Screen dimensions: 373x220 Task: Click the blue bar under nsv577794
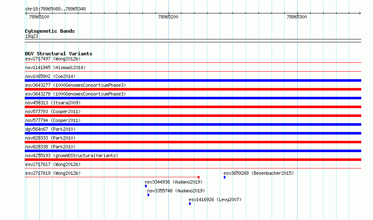tap(193, 124)
